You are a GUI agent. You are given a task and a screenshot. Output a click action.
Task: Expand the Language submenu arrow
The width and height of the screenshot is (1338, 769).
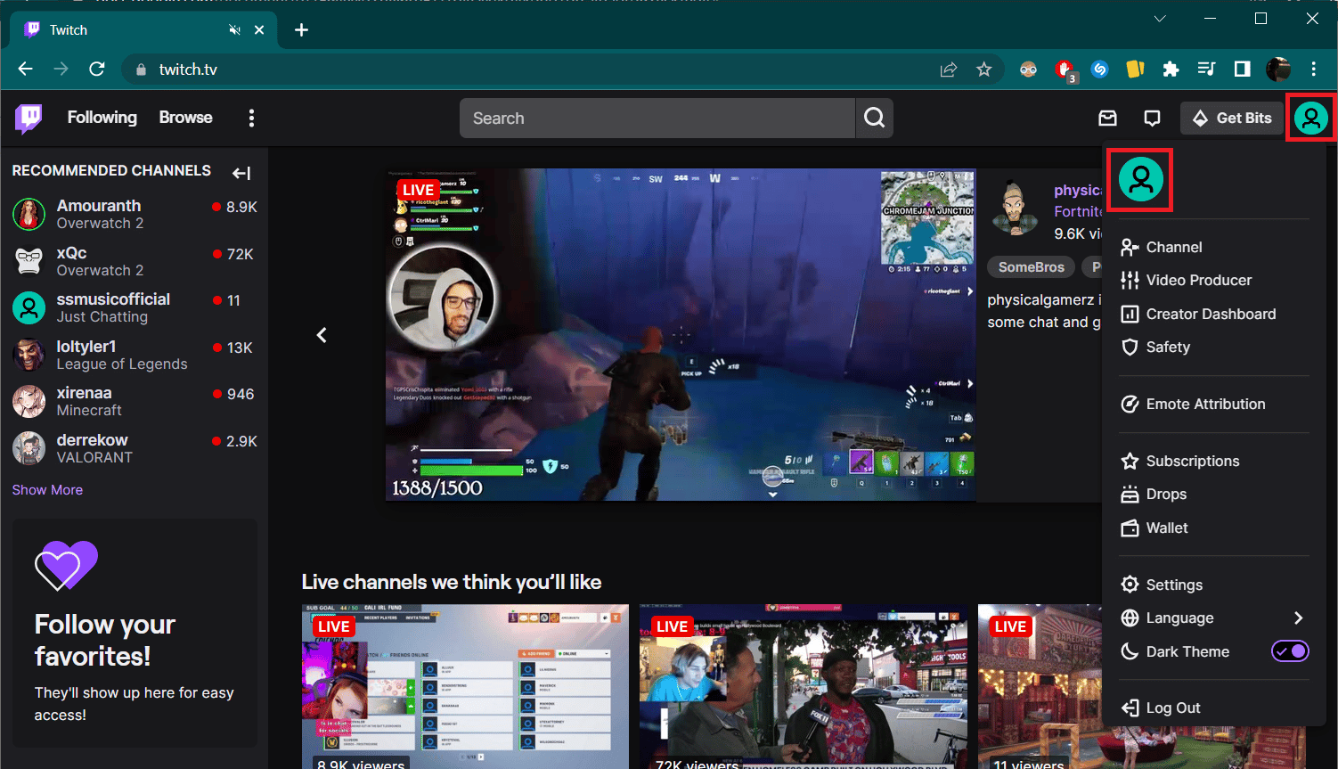[x=1298, y=618]
